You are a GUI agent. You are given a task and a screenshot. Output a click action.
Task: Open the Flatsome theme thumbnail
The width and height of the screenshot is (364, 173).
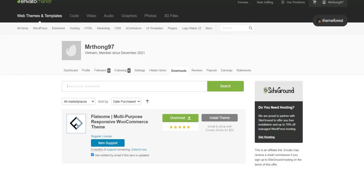tap(76, 124)
